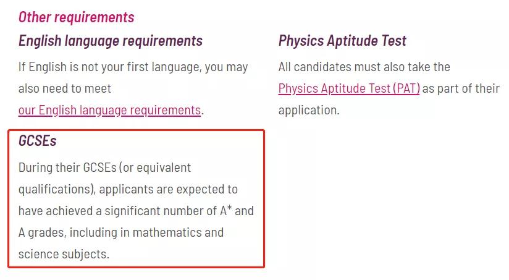This screenshot has height=280, width=509.
Task: Click the 'qualifications), applicants are expected to' line
Action: [x=128, y=189]
